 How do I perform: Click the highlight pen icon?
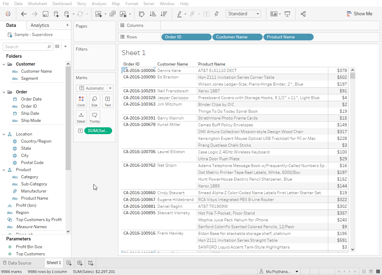[179, 14]
